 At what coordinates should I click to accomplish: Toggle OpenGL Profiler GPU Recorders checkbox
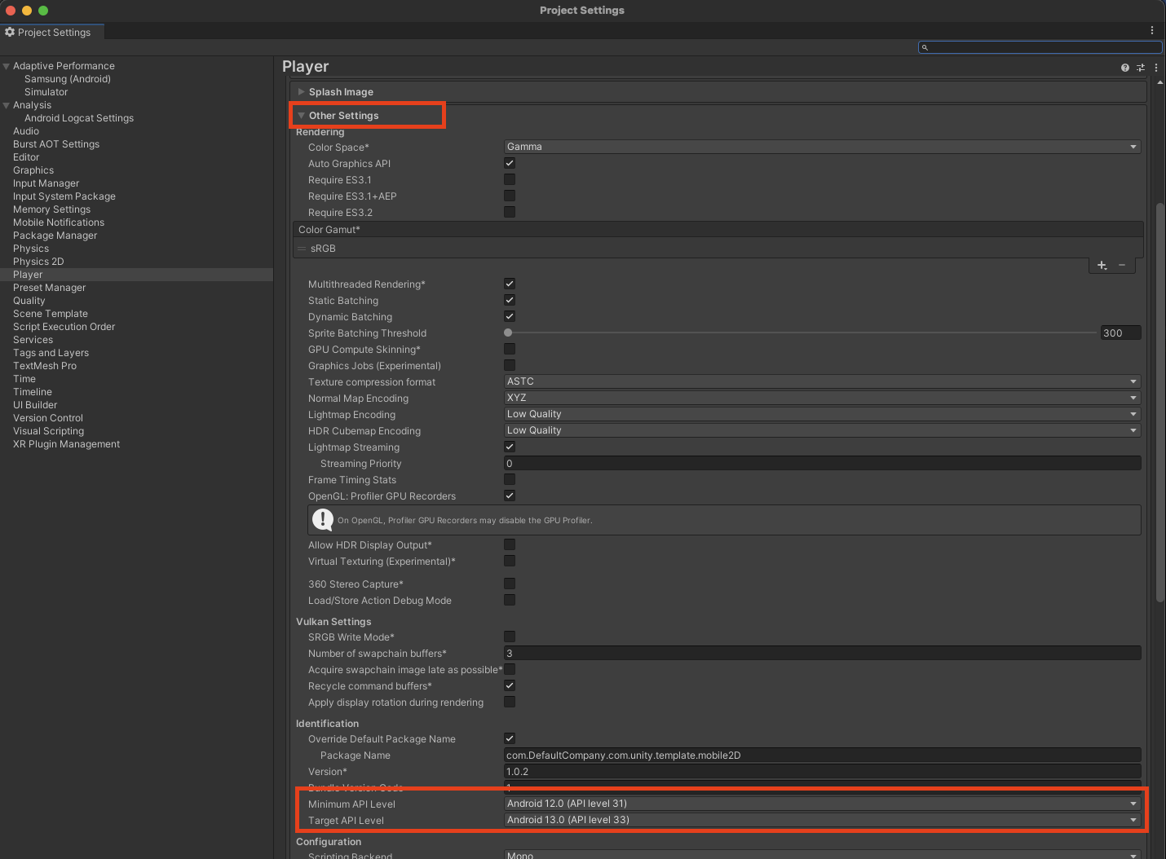click(x=510, y=496)
